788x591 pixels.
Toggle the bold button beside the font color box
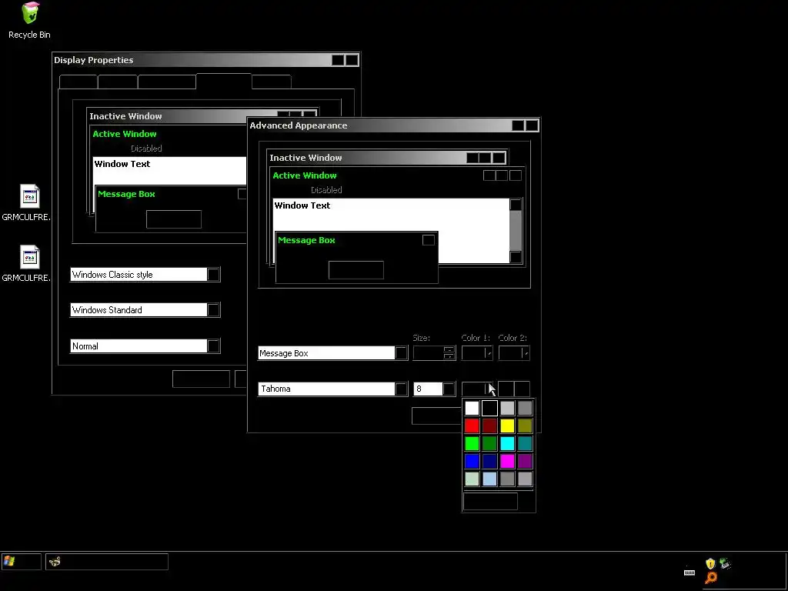(x=506, y=389)
